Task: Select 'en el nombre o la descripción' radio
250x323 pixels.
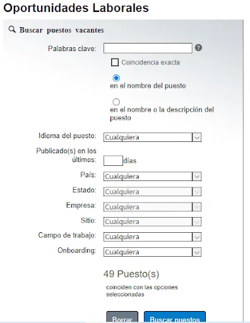Action: click(x=116, y=102)
